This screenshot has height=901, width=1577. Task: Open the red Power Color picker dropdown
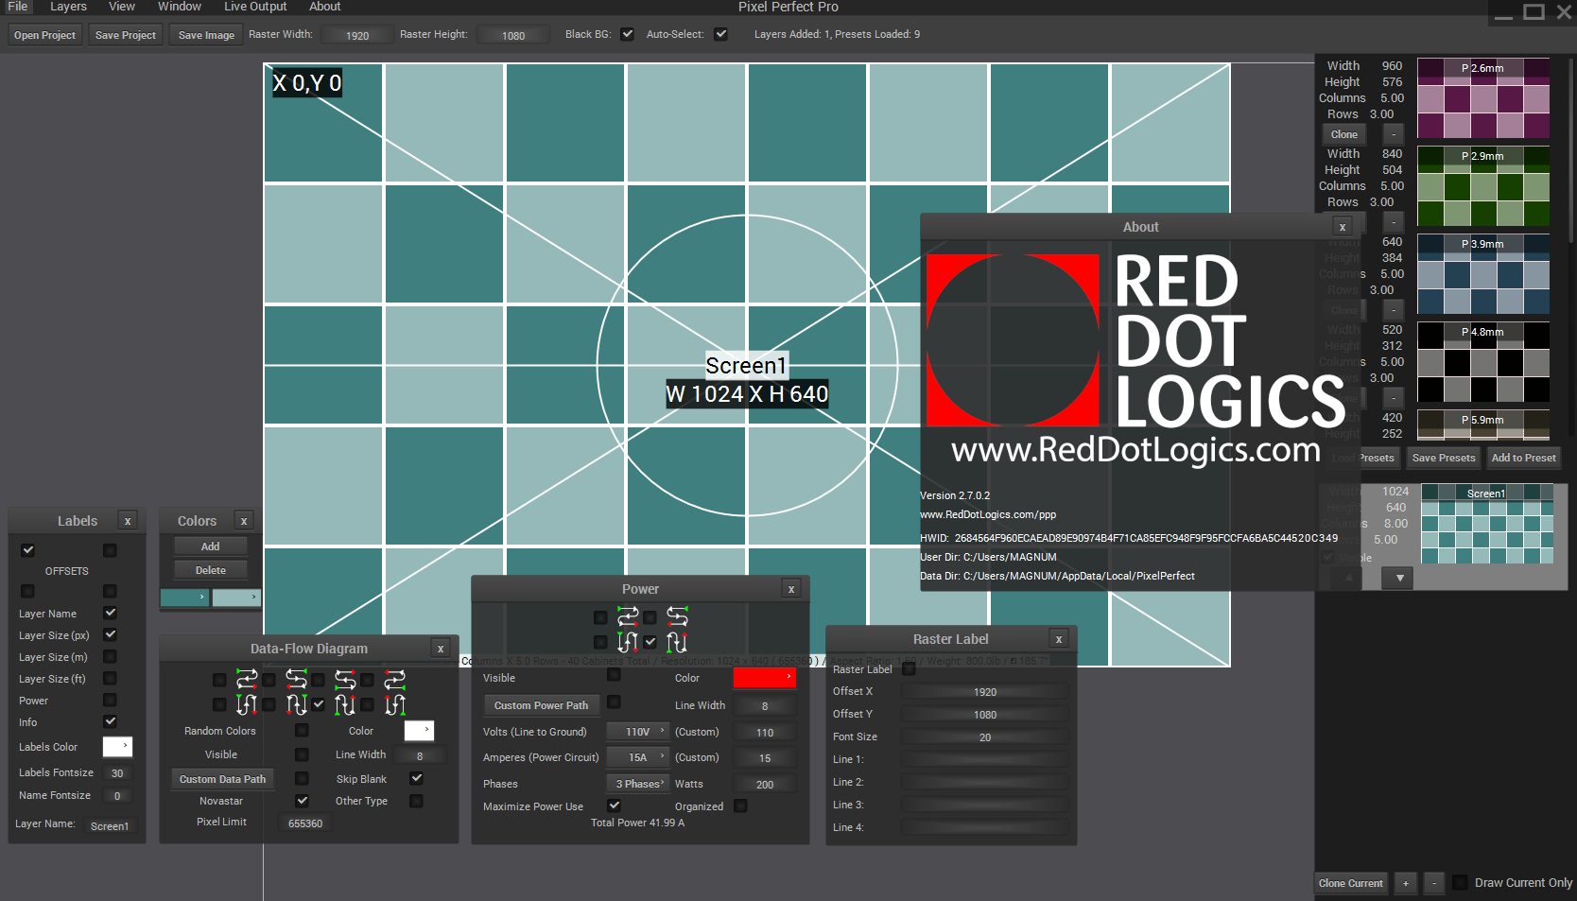click(765, 678)
